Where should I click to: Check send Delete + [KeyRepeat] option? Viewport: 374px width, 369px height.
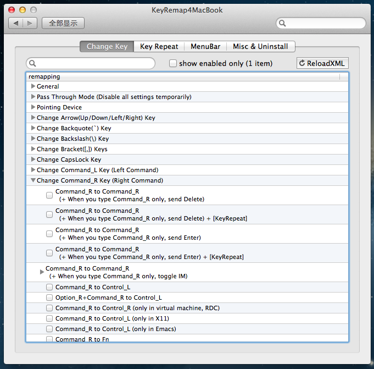[49, 214]
